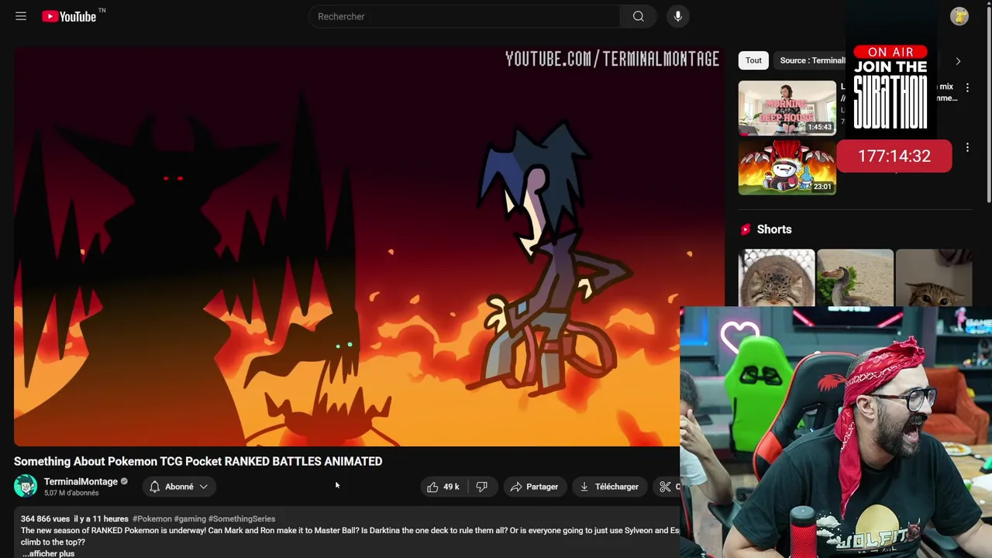992x558 pixels.
Task: Click the Partager share button
Action: [535, 487]
